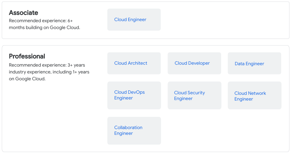
Task: Visit the Collaboration Engineer certification link
Action: click(x=128, y=130)
